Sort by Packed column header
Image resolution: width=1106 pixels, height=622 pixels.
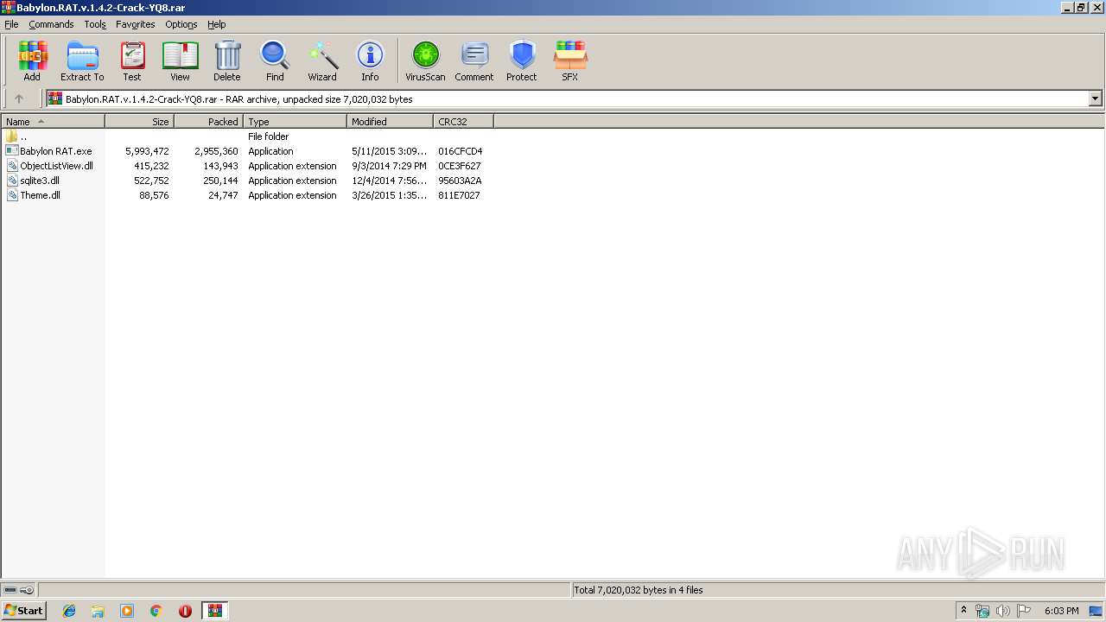(208, 122)
